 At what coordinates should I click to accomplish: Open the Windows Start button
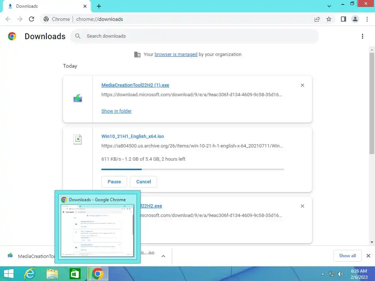tap(9, 274)
